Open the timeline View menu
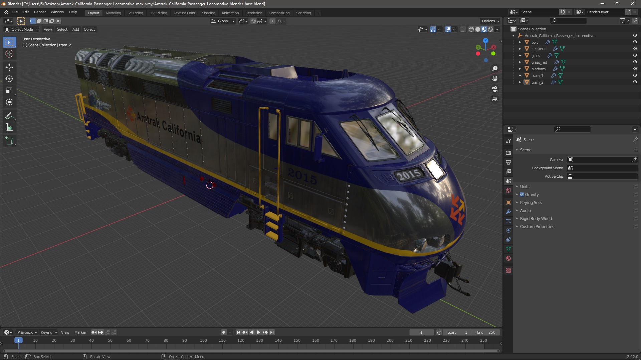This screenshot has height=360, width=641. point(65,332)
